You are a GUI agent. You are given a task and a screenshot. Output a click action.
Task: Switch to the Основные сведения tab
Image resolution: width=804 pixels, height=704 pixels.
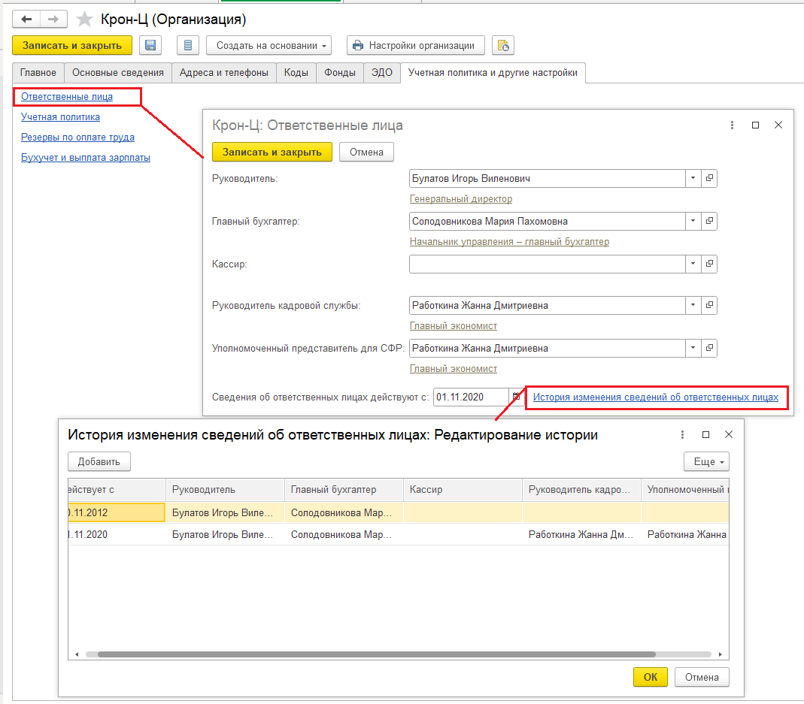point(117,73)
